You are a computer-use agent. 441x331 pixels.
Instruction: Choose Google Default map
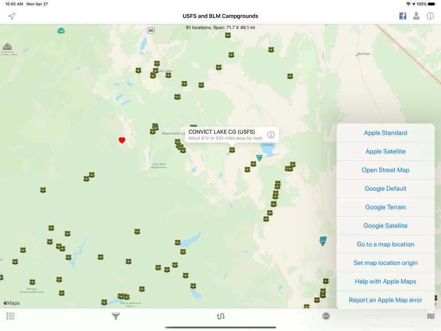[x=385, y=188]
